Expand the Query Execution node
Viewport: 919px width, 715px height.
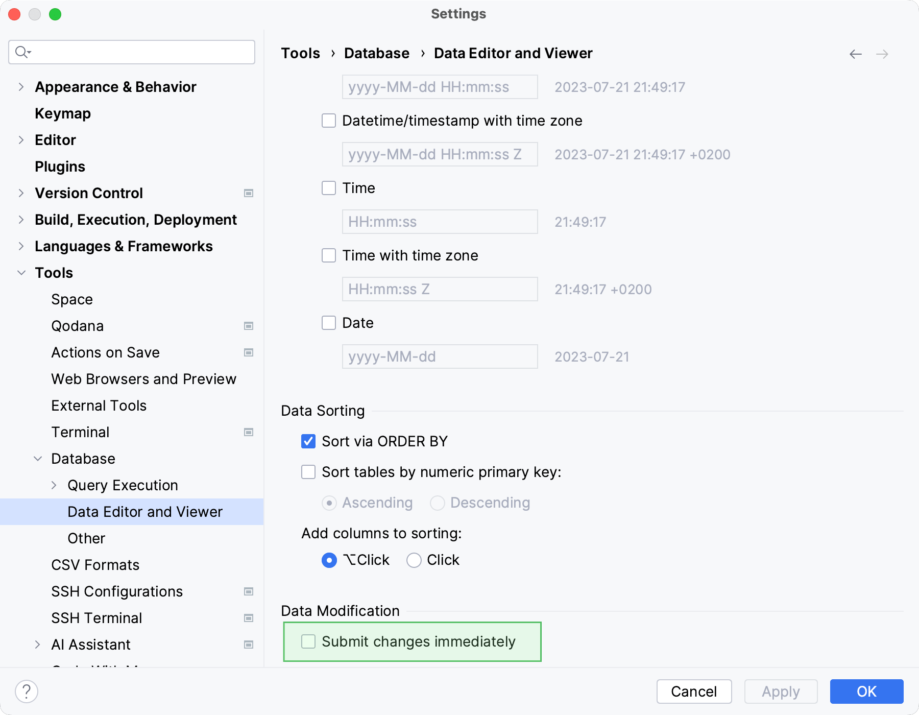[54, 485]
